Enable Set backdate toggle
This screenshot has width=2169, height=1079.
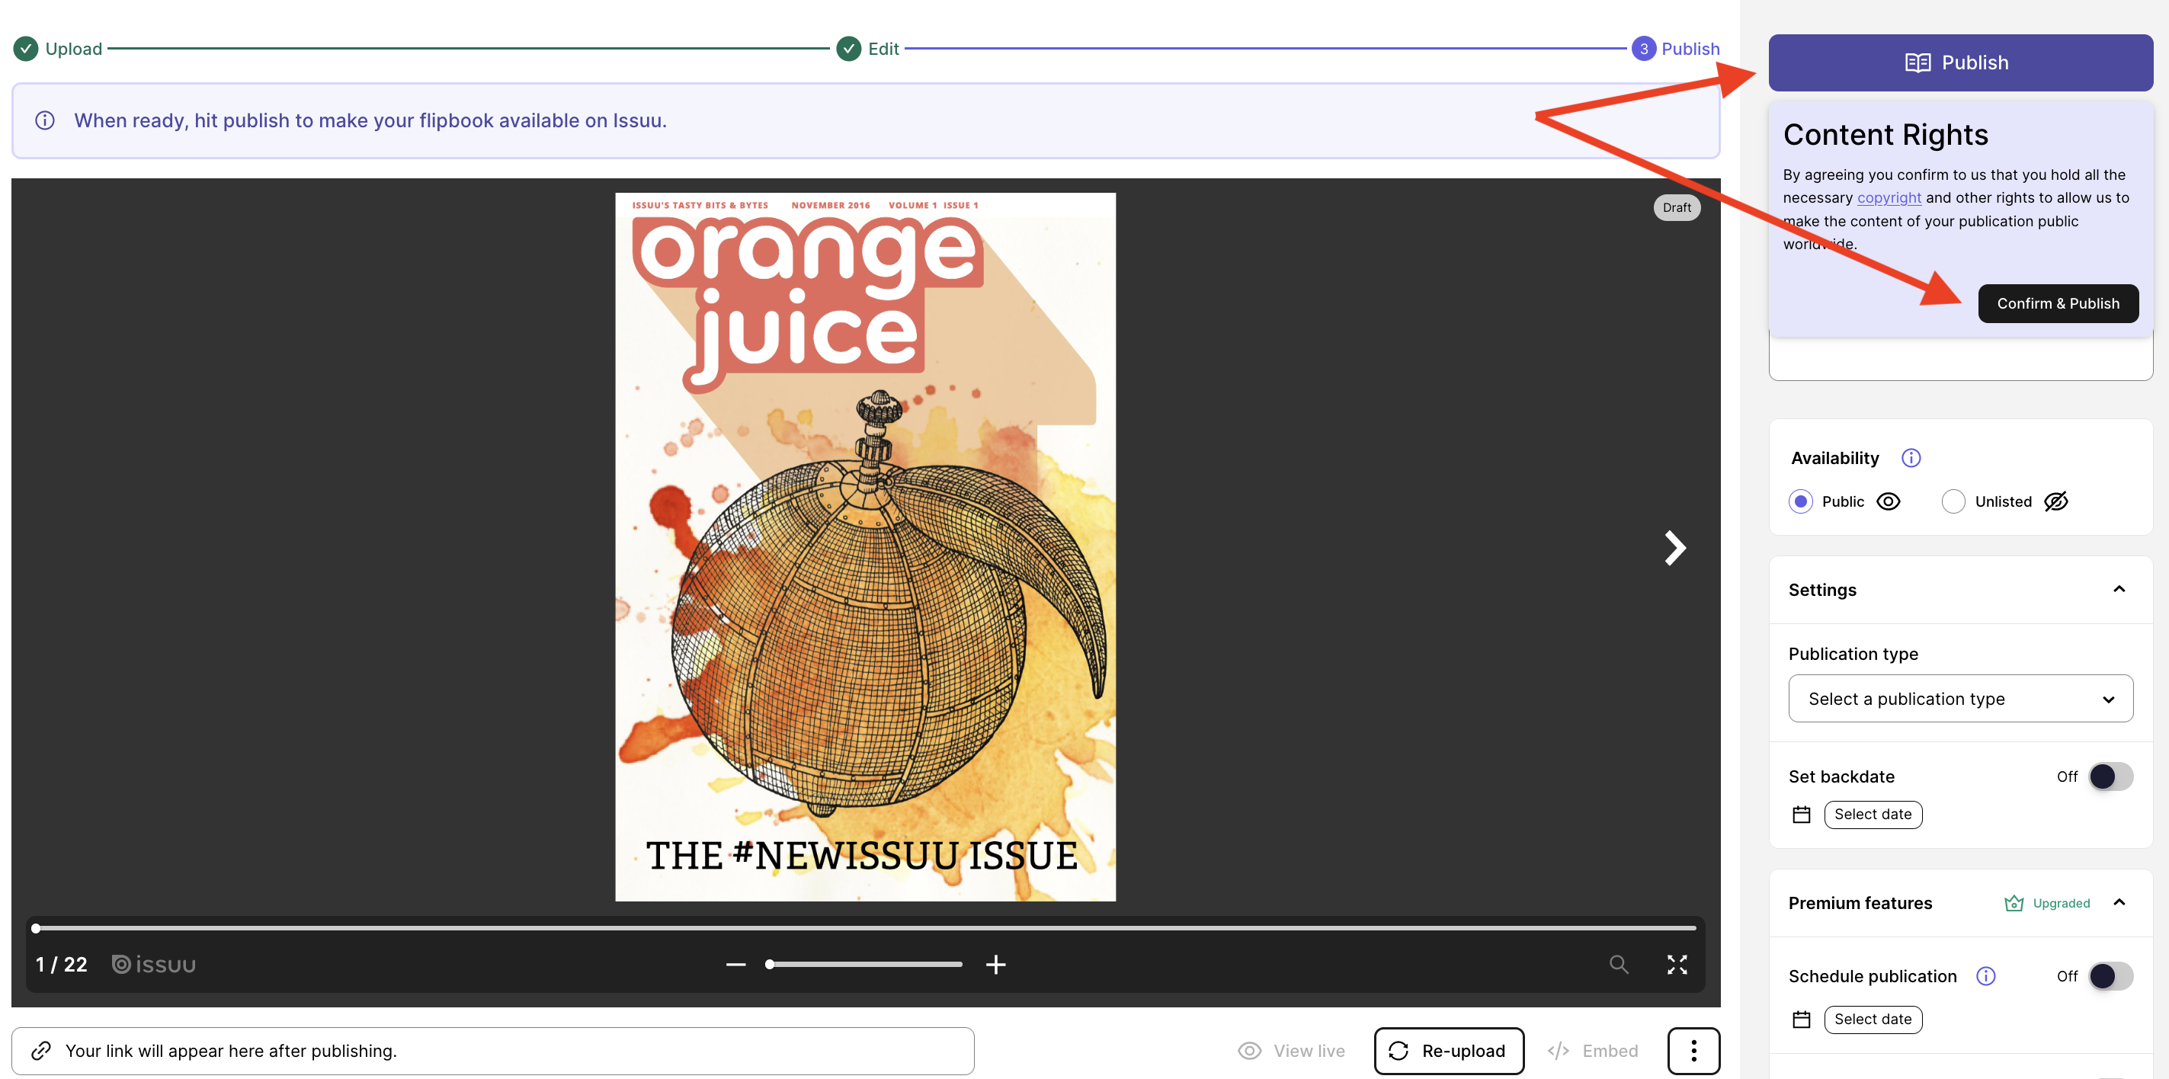click(x=2104, y=776)
